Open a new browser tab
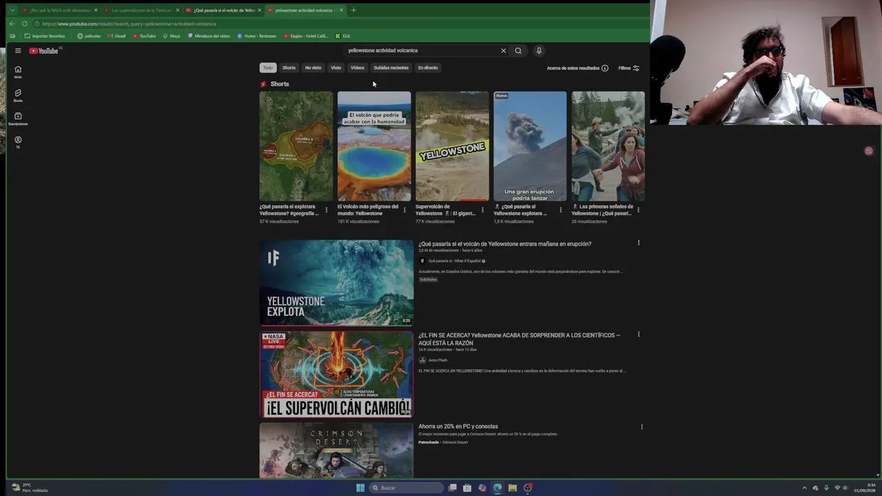The image size is (882, 496). click(x=353, y=10)
